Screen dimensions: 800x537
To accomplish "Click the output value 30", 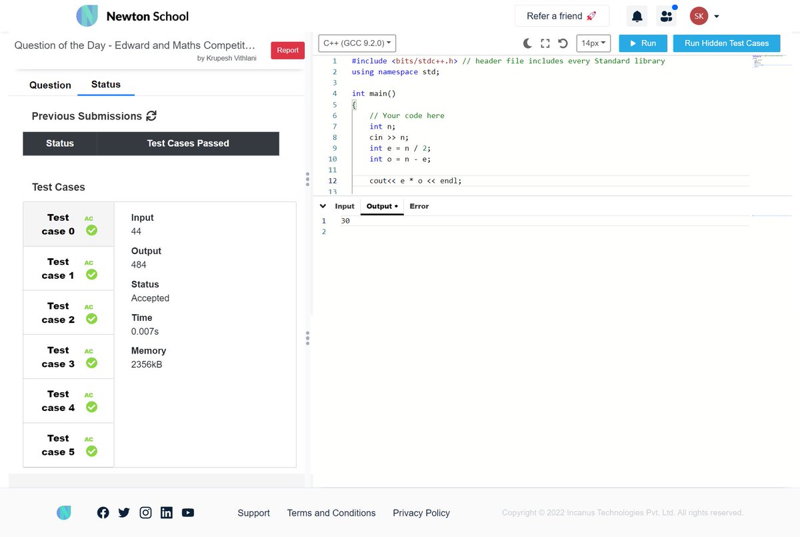I will coord(345,221).
